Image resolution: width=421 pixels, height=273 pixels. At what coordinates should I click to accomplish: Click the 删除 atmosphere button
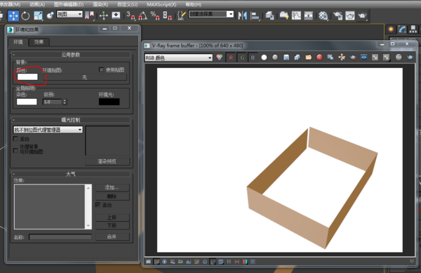pyautogui.click(x=112, y=197)
